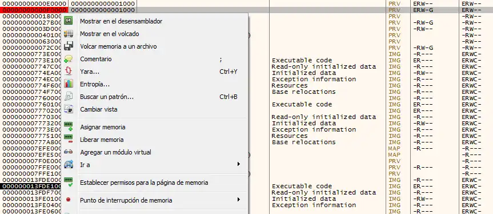Click the Cambiar vista icon

click(x=68, y=109)
